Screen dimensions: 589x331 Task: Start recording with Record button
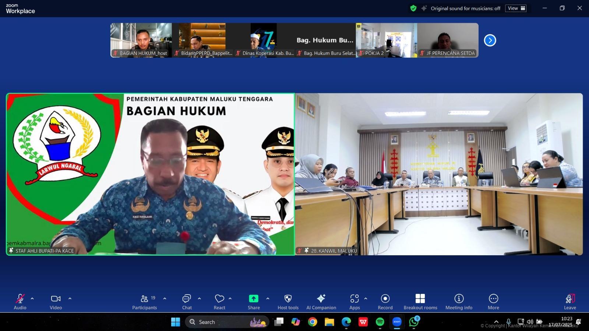pos(385,302)
